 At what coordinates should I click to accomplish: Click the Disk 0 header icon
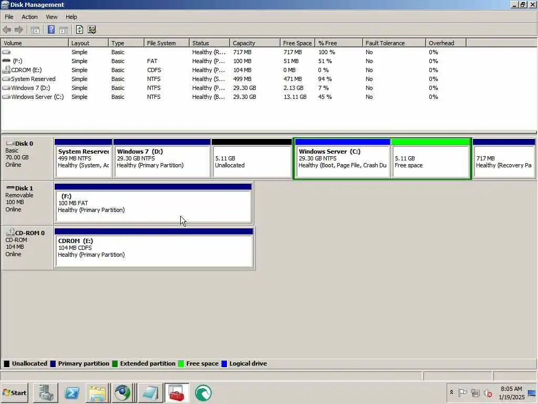tap(11, 143)
